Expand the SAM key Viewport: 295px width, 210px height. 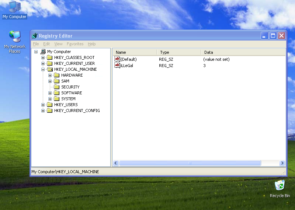coord(50,81)
